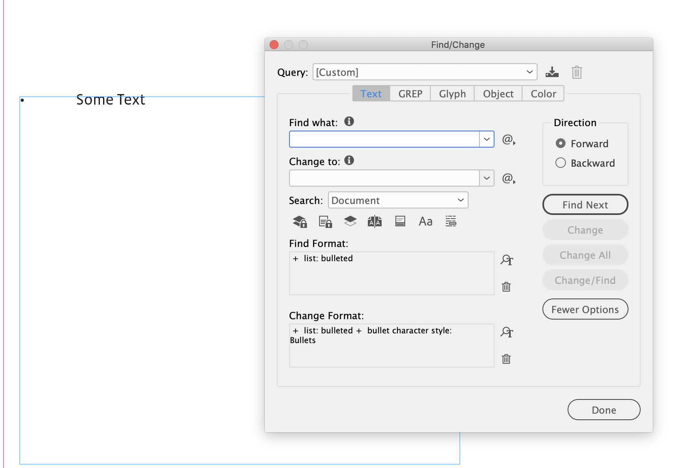Clear the Find Format attributes with trash icon

tap(506, 287)
